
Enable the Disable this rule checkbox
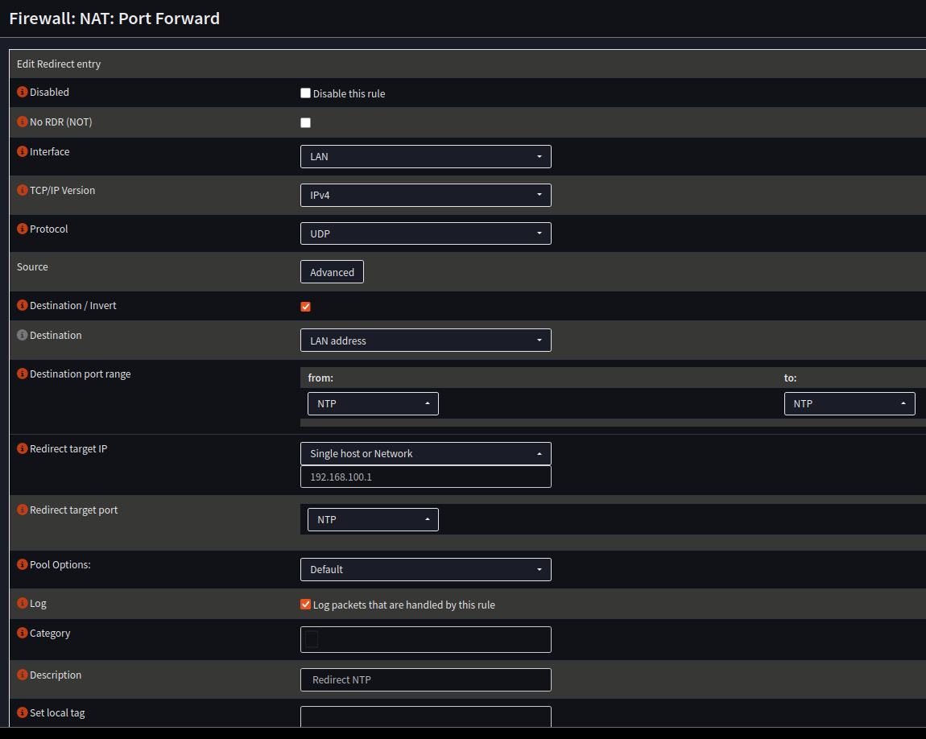(305, 93)
